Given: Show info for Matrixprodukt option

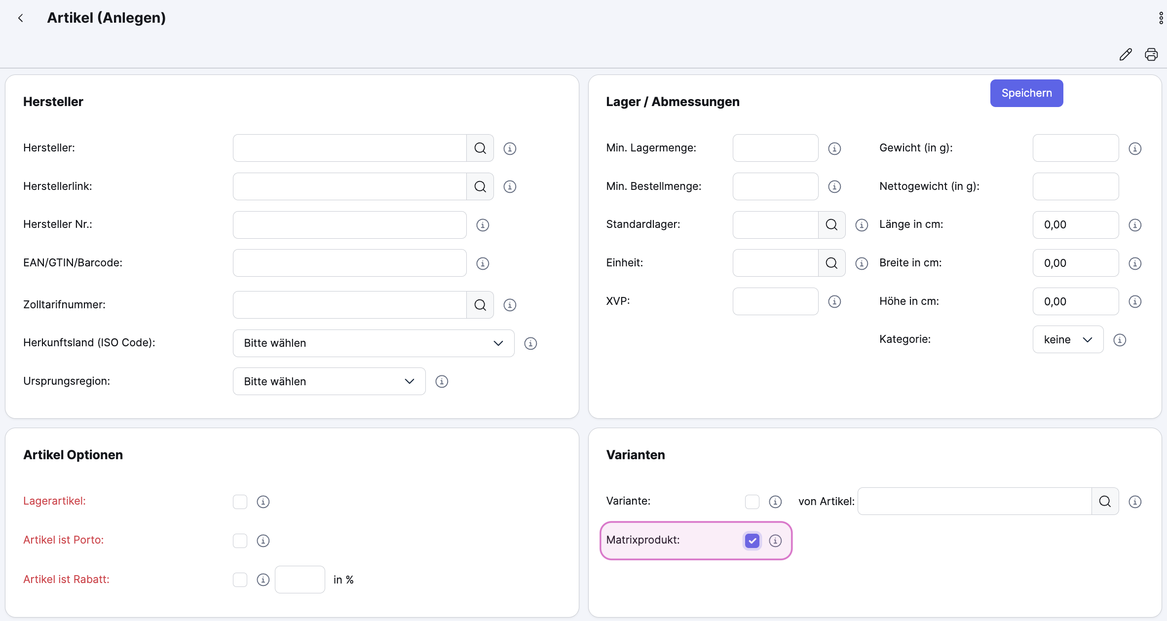Looking at the screenshot, I should [775, 541].
